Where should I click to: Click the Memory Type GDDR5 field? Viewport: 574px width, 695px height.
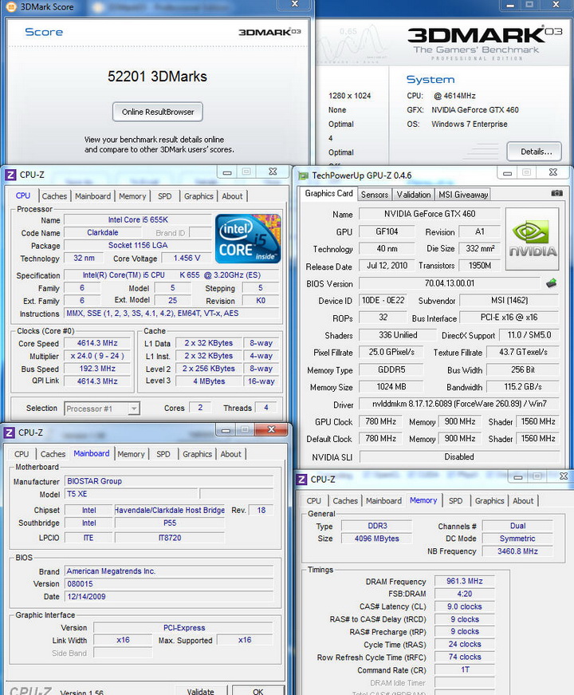tap(391, 369)
